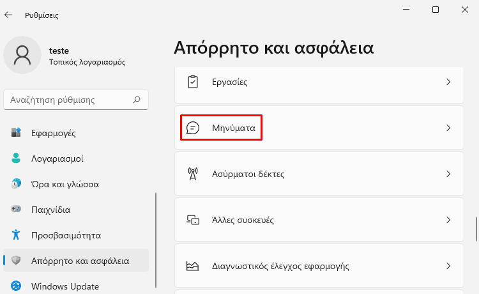Expand the Μηνύματα row chevron

coord(448,128)
